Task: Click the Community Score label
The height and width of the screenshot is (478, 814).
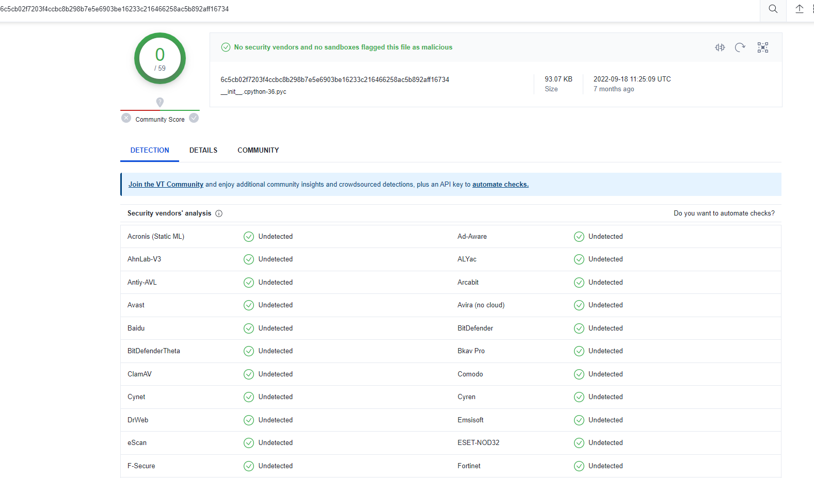Action: tap(160, 120)
